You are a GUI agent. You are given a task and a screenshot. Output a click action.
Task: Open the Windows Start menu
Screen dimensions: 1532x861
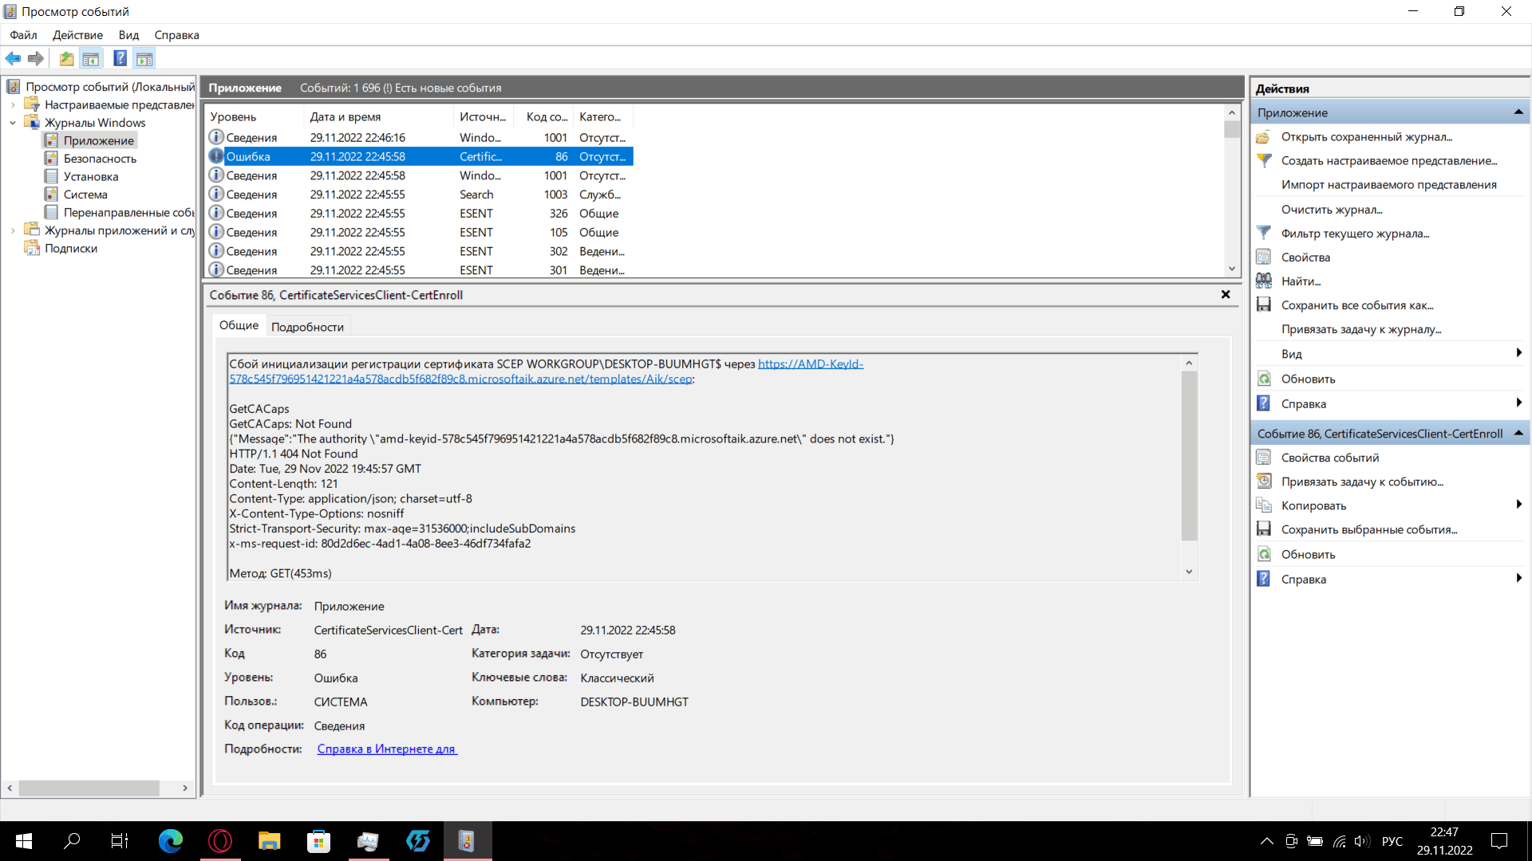24,841
